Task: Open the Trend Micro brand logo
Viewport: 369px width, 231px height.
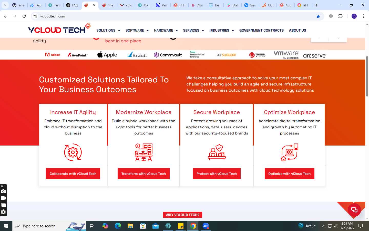Action: pyautogui.click(x=257, y=55)
